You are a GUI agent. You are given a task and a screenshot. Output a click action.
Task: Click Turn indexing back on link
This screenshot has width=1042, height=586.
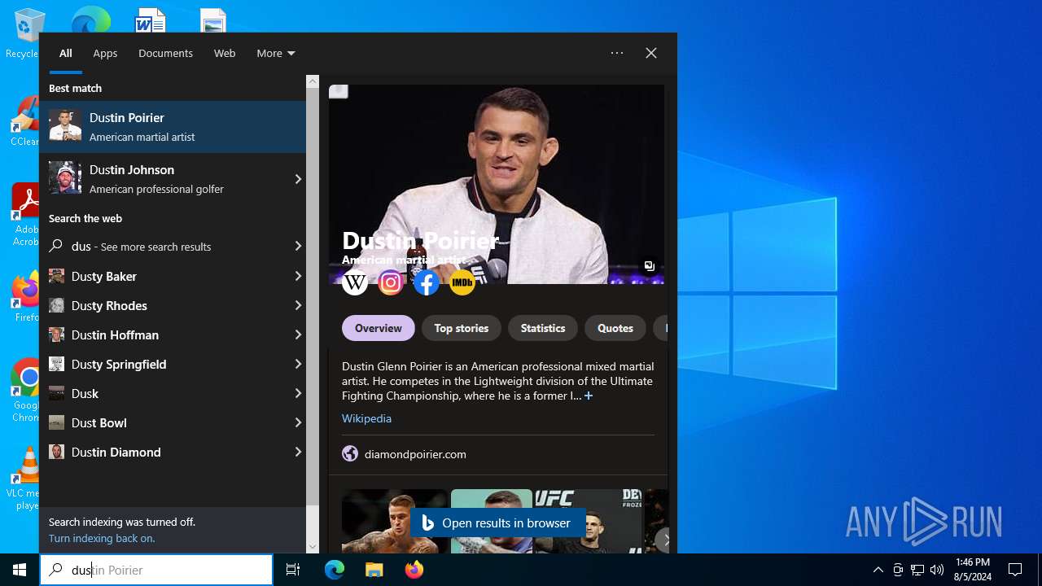[102, 538]
